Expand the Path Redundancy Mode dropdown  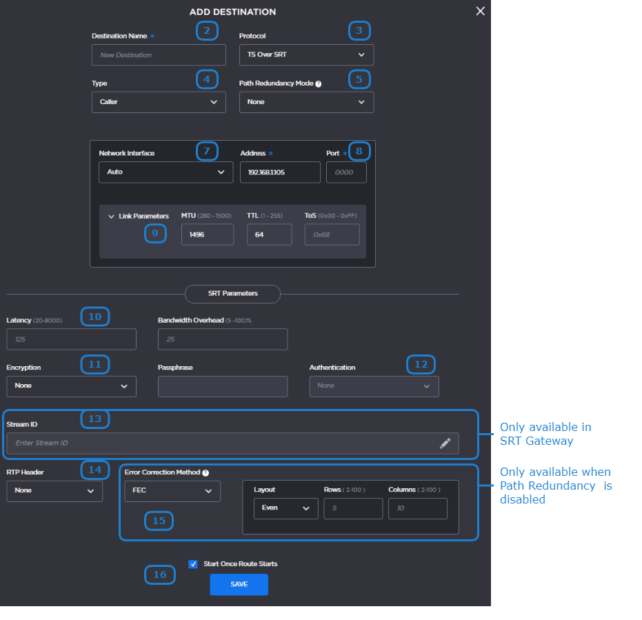(306, 102)
